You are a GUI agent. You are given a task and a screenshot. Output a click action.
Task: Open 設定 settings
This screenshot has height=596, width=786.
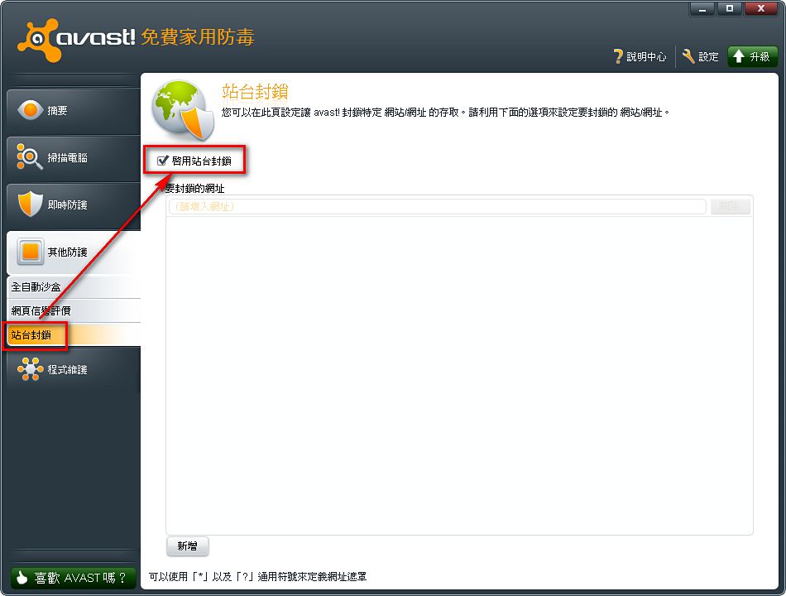pyautogui.click(x=701, y=56)
